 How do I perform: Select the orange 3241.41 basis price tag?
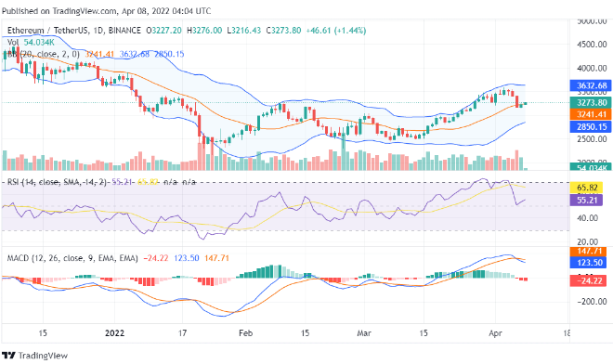click(591, 114)
